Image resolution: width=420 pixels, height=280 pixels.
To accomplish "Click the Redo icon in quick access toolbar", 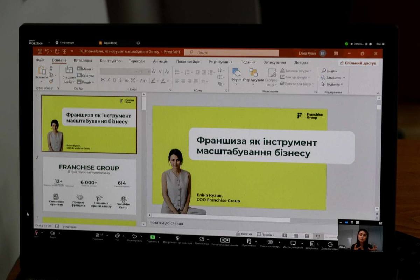I will pyautogui.click(x=56, y=51).
